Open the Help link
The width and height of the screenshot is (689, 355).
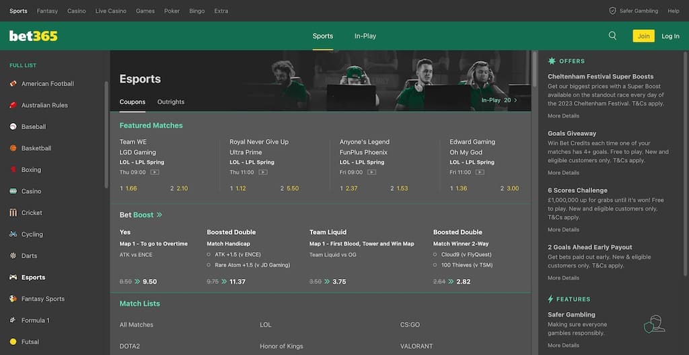click(674, 11)
